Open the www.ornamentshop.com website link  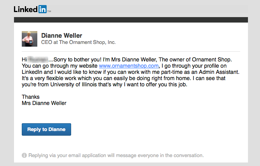(x=129, y=66)
